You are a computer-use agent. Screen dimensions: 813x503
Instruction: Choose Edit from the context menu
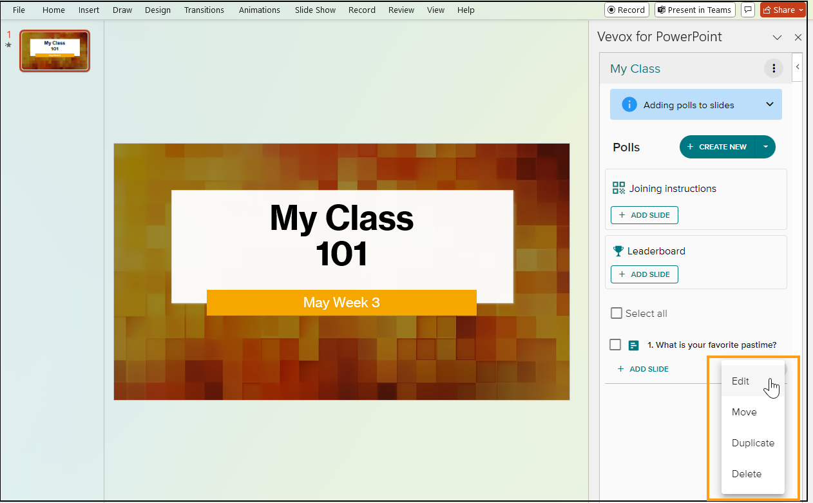740,381
